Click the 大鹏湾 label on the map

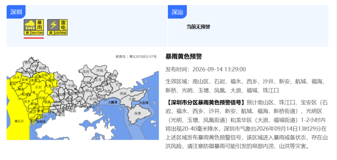pyautogui.click(x=112, y=102)
